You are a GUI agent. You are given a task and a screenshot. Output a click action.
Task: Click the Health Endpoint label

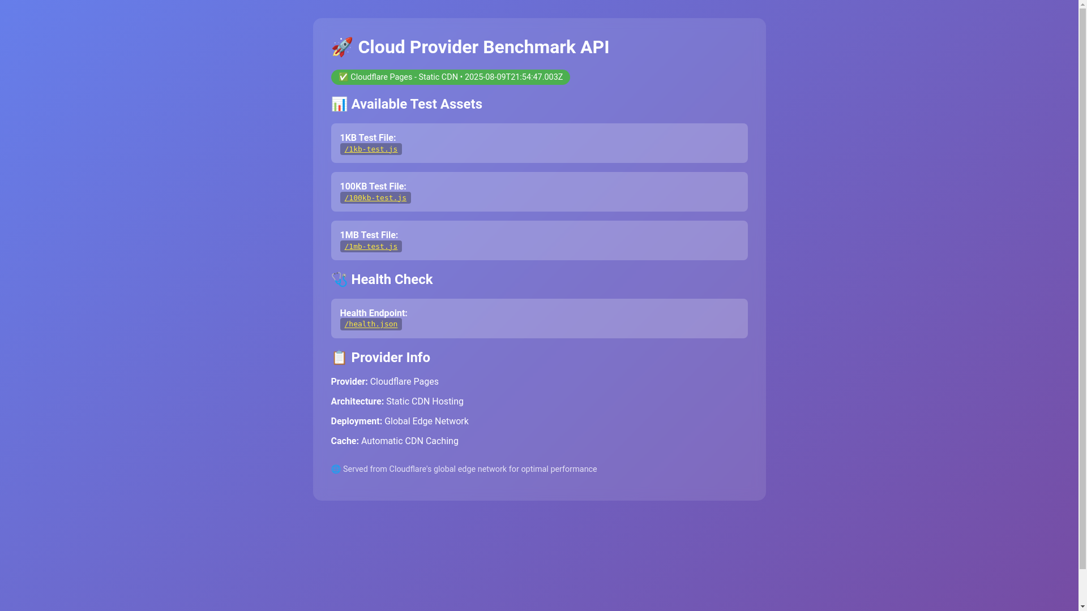click(374, 313)
